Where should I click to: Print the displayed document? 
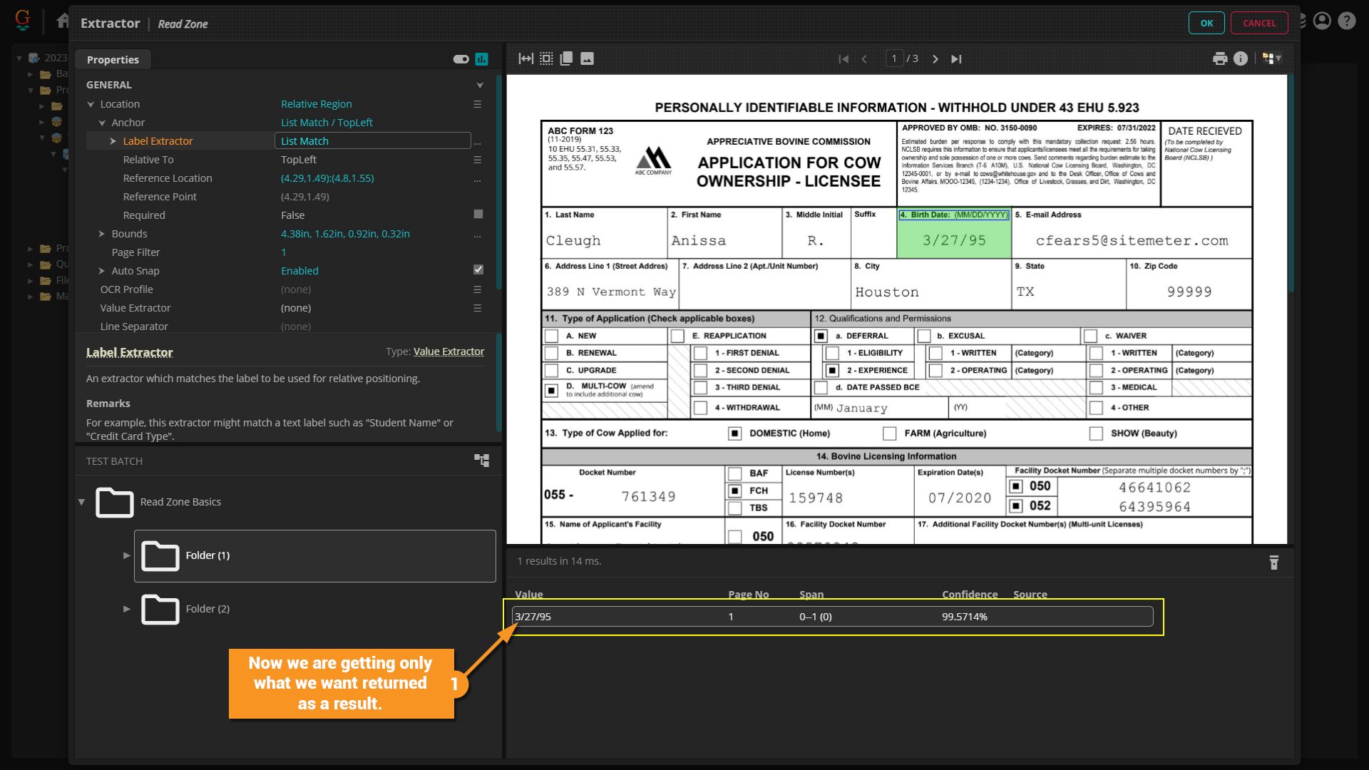point(1220,59)
